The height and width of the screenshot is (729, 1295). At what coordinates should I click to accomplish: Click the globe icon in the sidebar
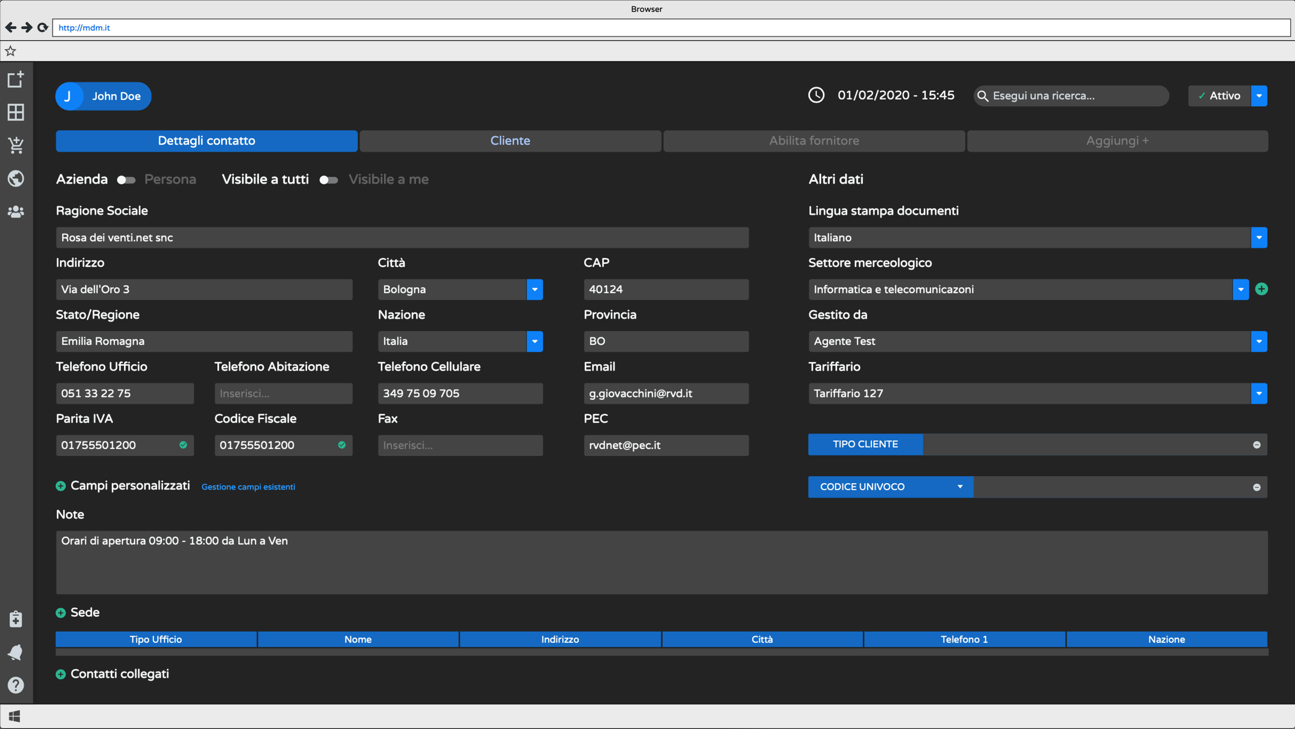click(x=16, y=178)
